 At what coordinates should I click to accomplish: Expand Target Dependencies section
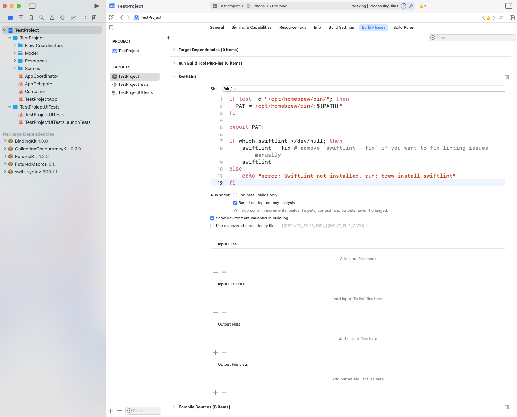coord(174,50)
